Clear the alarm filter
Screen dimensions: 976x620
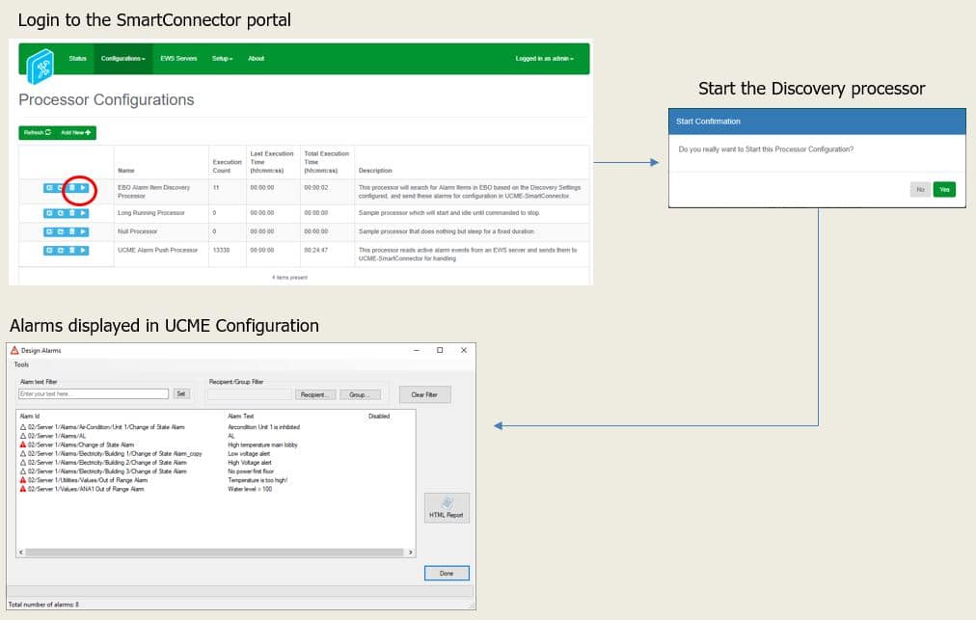424,394
